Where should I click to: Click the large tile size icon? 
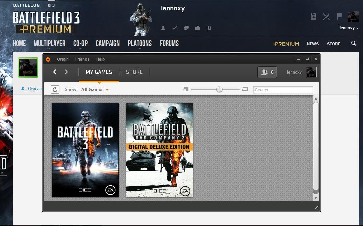[245, 89]
